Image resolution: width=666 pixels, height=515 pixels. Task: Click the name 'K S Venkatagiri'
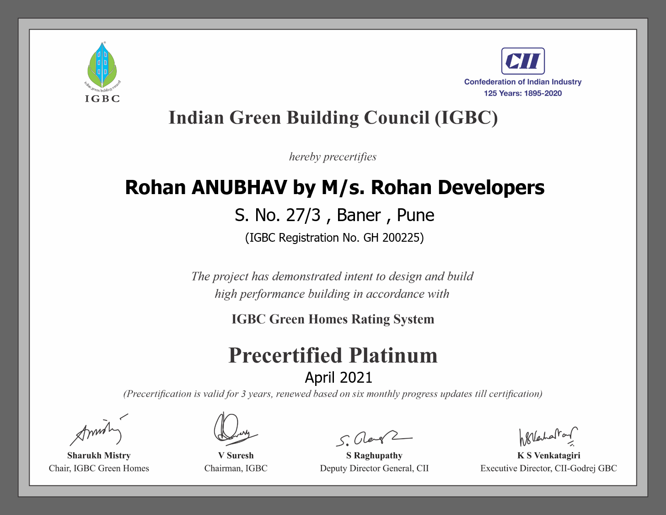point(548,455)
